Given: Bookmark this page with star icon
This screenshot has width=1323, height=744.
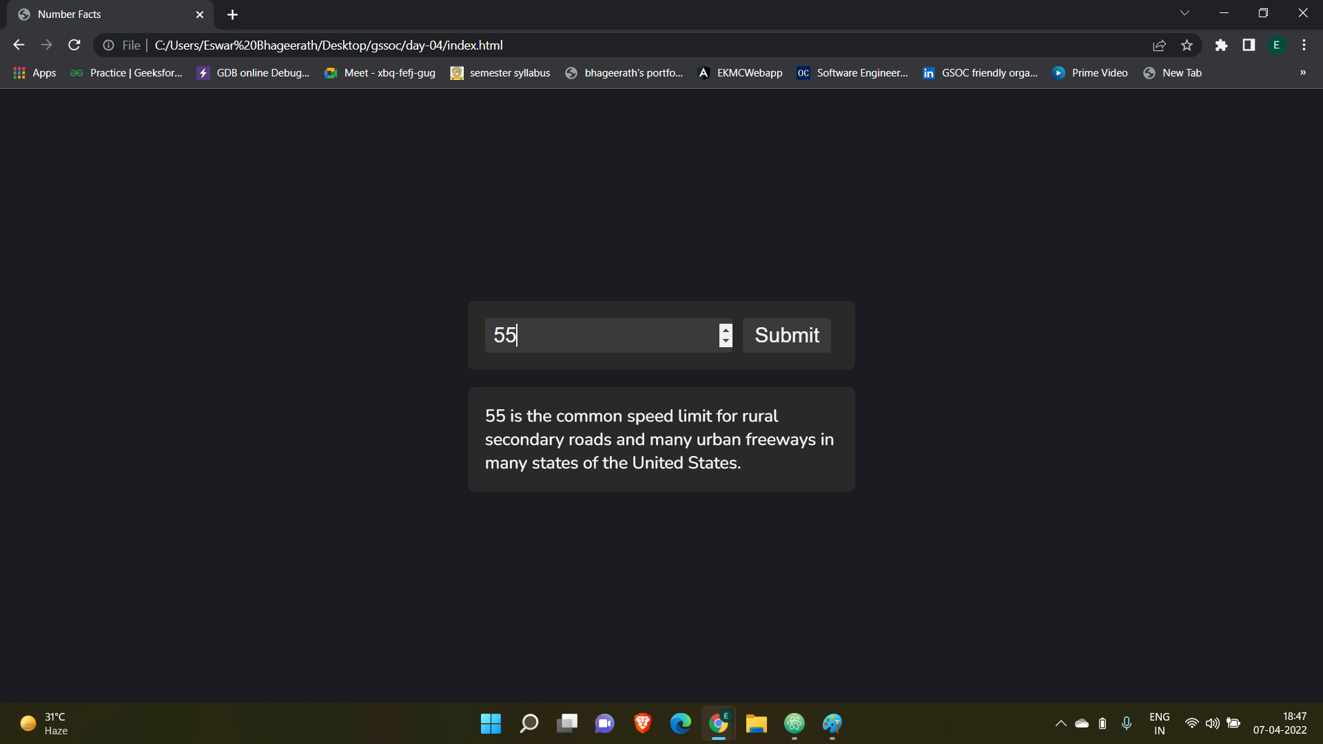Looking at the screenshot, I should point(1187,45).
